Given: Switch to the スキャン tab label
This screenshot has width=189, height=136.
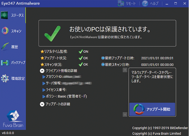Looking at the screenshot, I should (x=16, y=31).
